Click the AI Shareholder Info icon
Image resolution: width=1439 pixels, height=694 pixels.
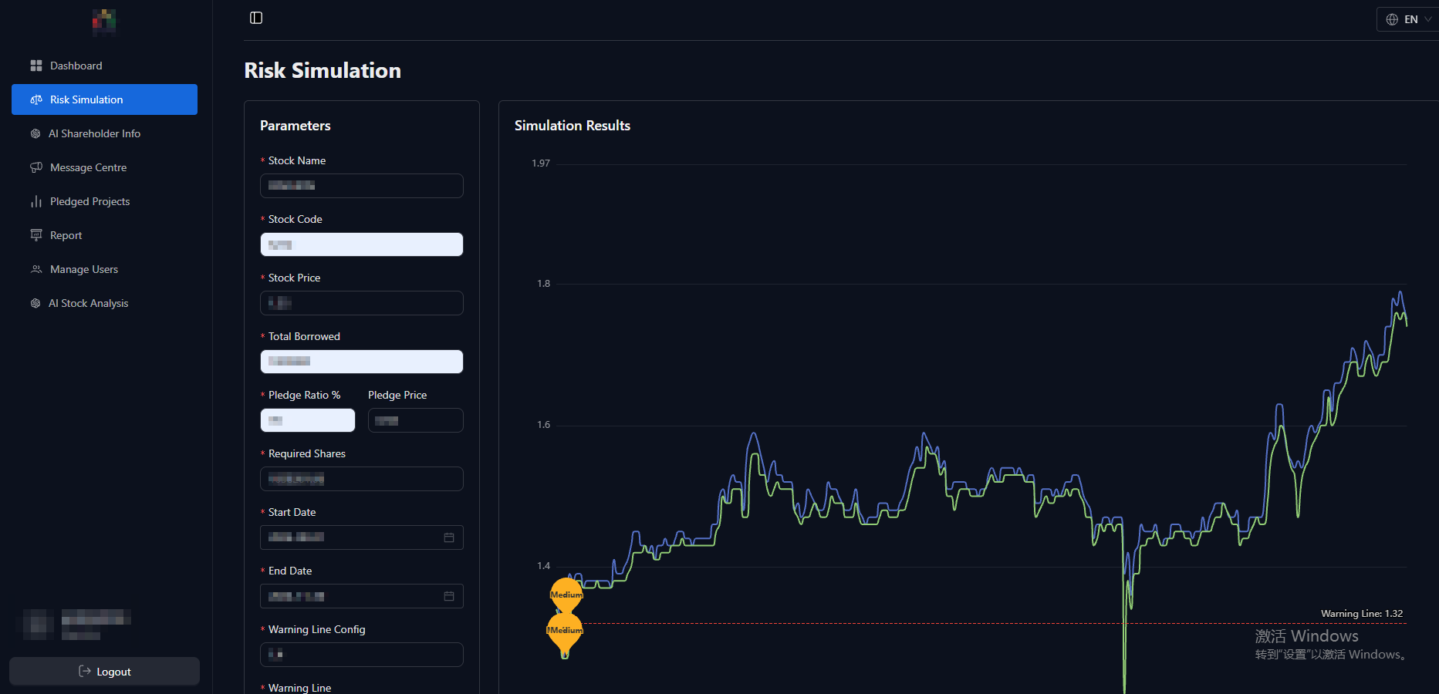tap(35, 133)
